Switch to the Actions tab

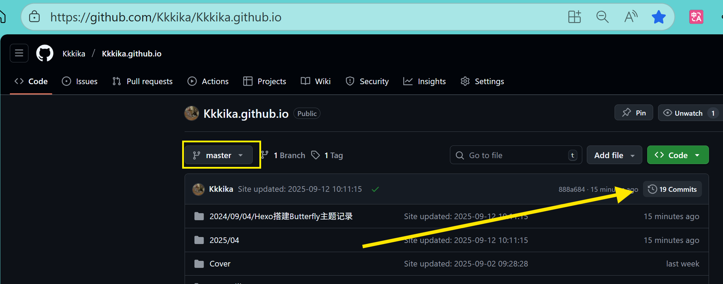tap(208, 81)
